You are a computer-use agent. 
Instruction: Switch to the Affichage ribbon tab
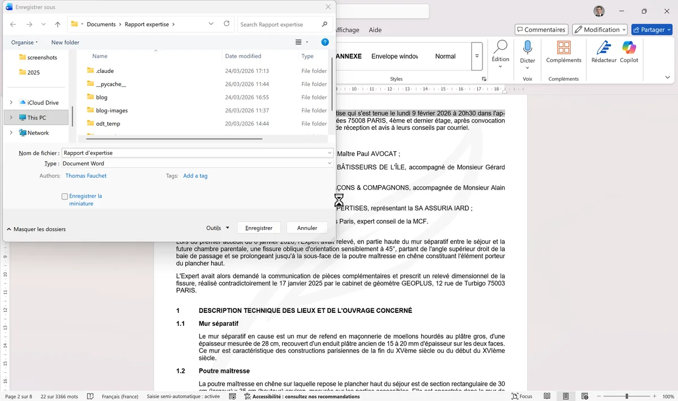(x=347, y=30)
